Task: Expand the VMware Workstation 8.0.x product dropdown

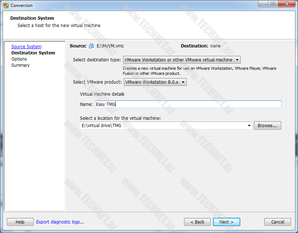Action: 155,82
